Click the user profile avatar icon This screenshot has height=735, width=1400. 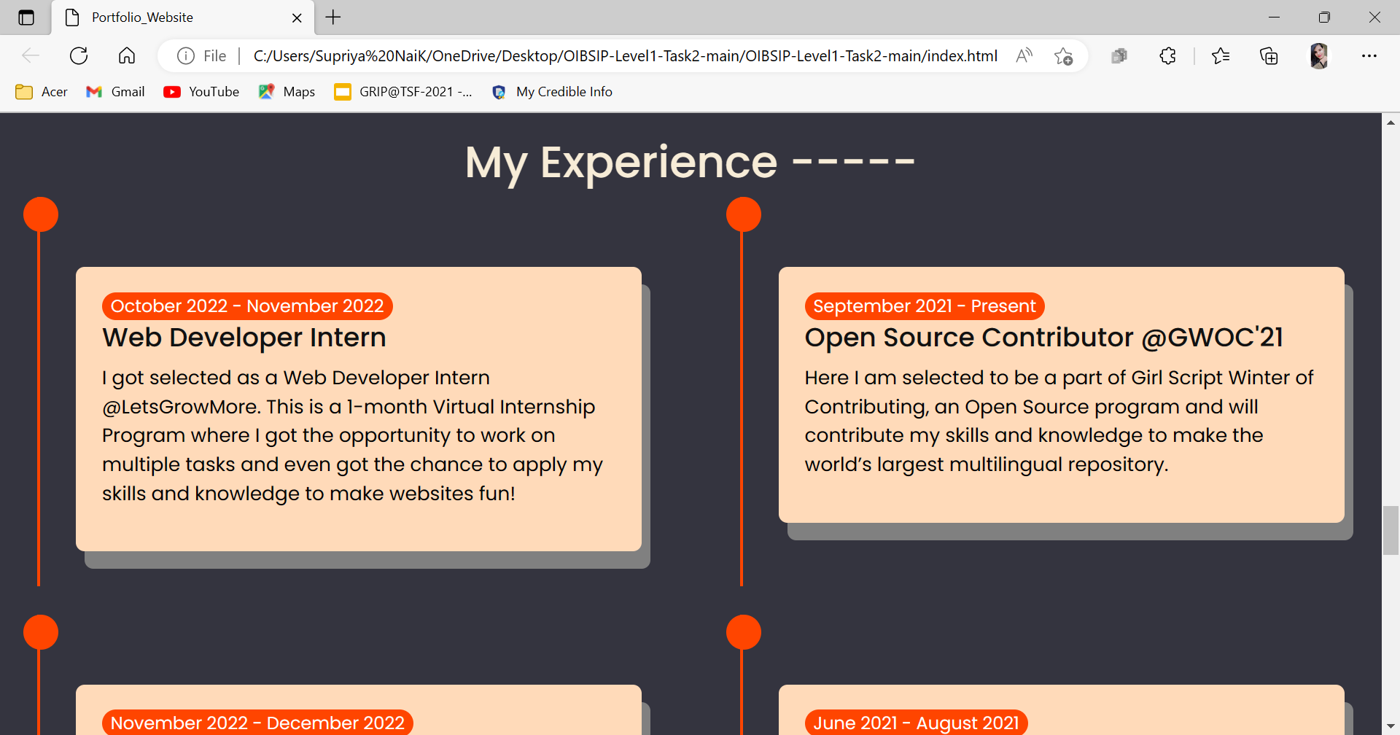point(1320,55)
